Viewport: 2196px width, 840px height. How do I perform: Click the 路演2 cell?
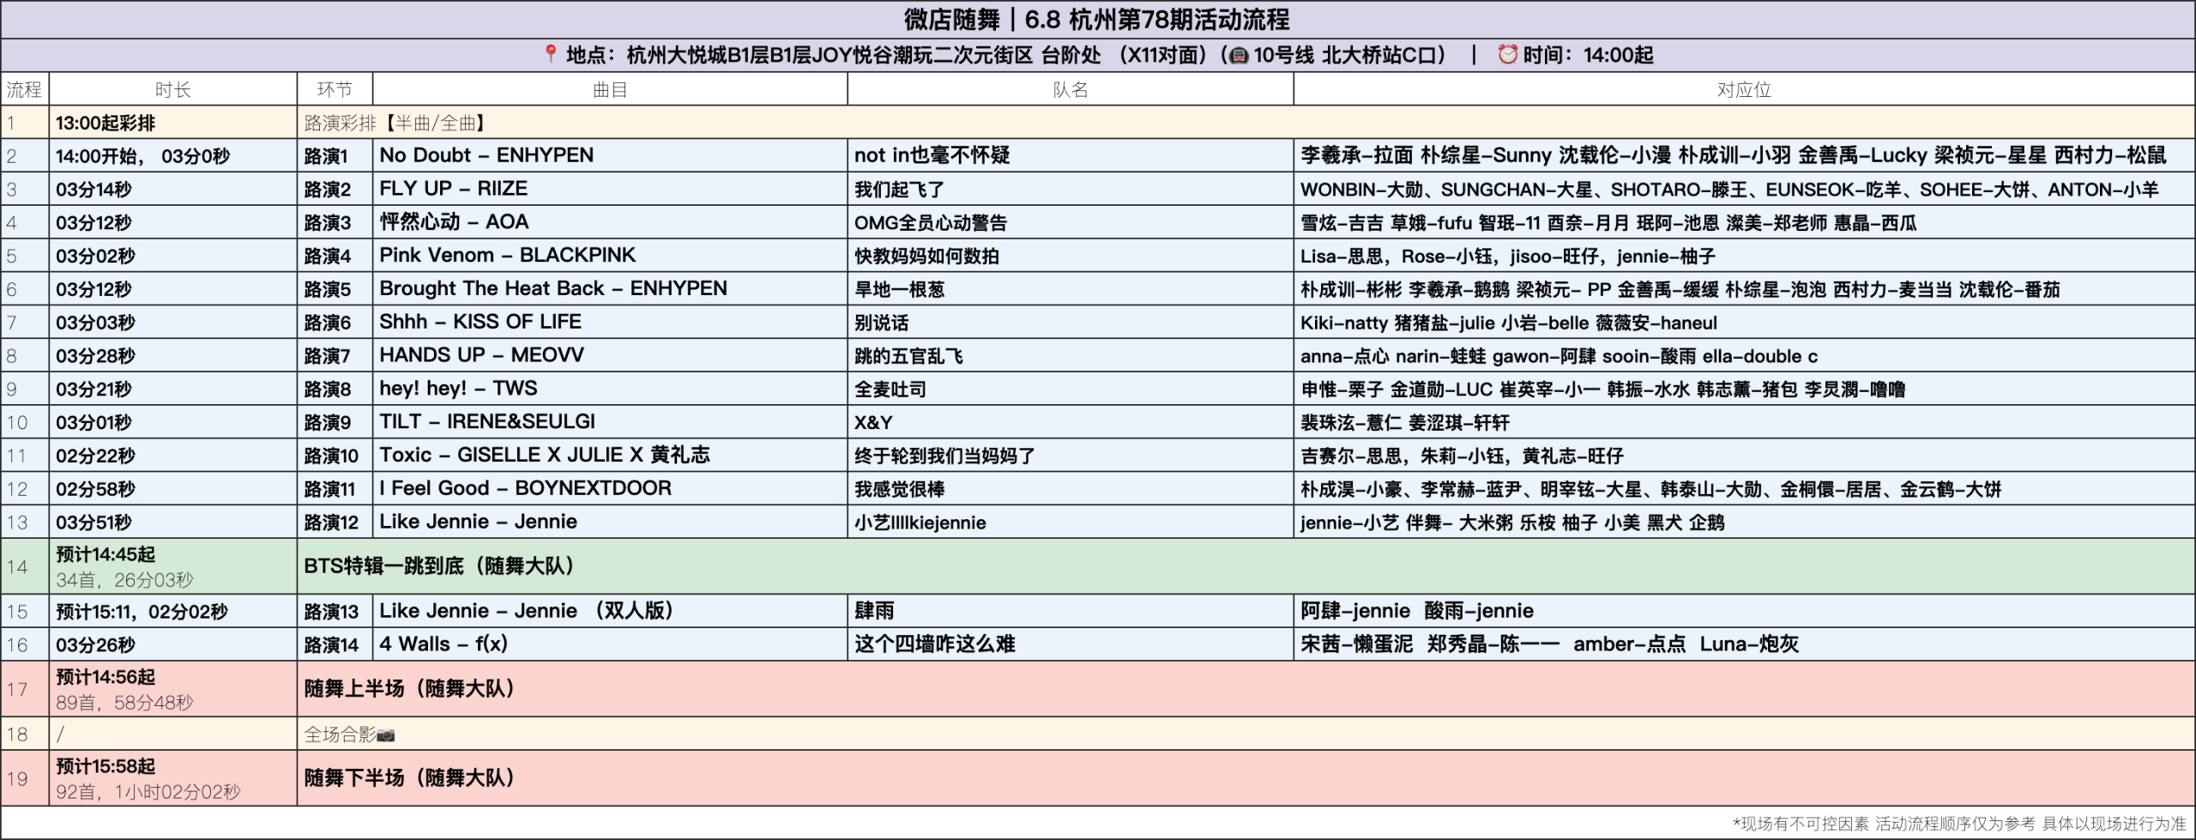(335, 189)
